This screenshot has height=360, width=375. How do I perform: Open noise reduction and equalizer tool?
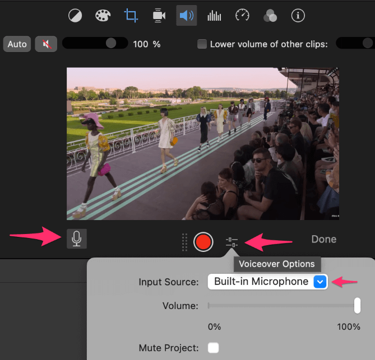click(214, 15)
